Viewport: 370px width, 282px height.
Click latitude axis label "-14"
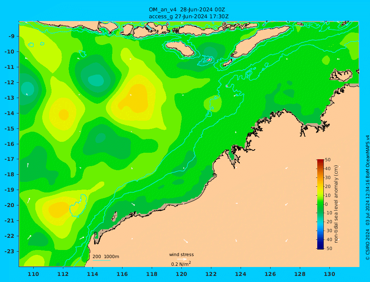point(9,113)
